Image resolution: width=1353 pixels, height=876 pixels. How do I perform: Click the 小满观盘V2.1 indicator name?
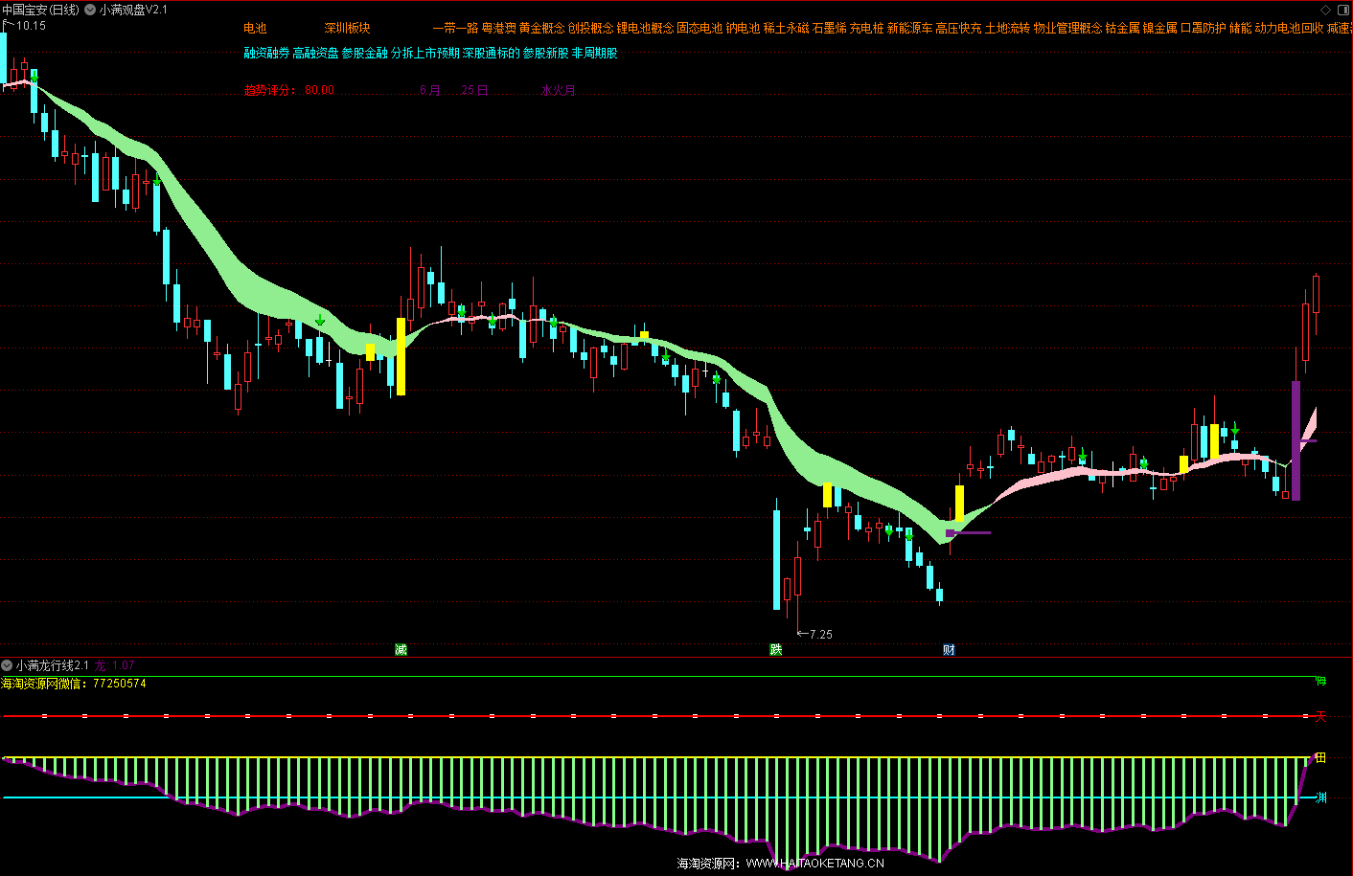tap(133, 10)
